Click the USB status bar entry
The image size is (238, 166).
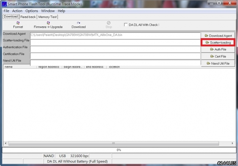[x=62, y=156]
